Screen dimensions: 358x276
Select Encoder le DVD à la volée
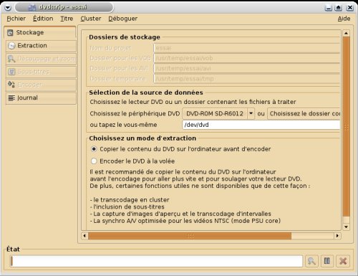(94, 161)
